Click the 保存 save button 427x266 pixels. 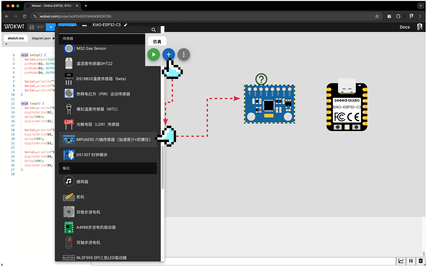37,27
